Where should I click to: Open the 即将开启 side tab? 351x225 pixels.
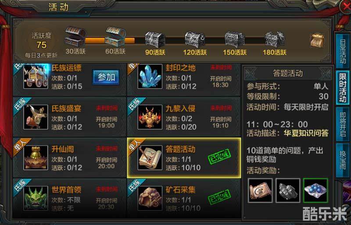point(343,124)
